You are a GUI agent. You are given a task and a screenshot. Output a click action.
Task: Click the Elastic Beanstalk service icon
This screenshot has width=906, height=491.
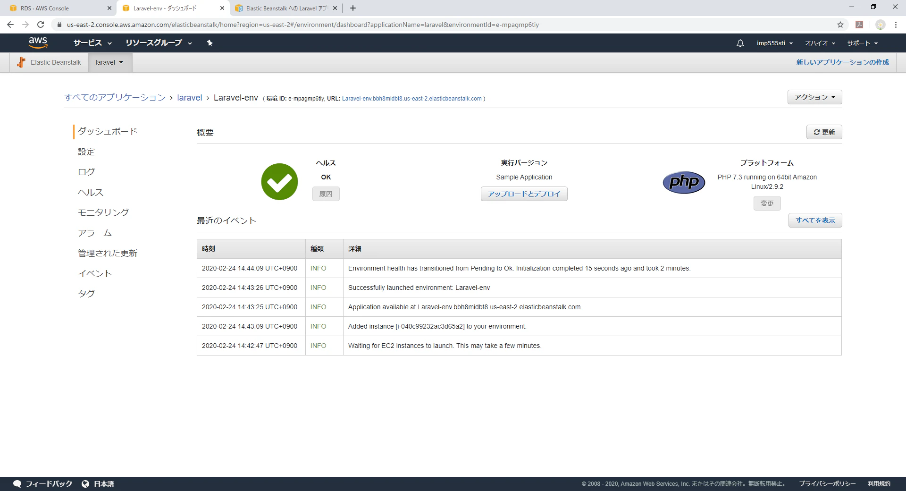(21, 62)
